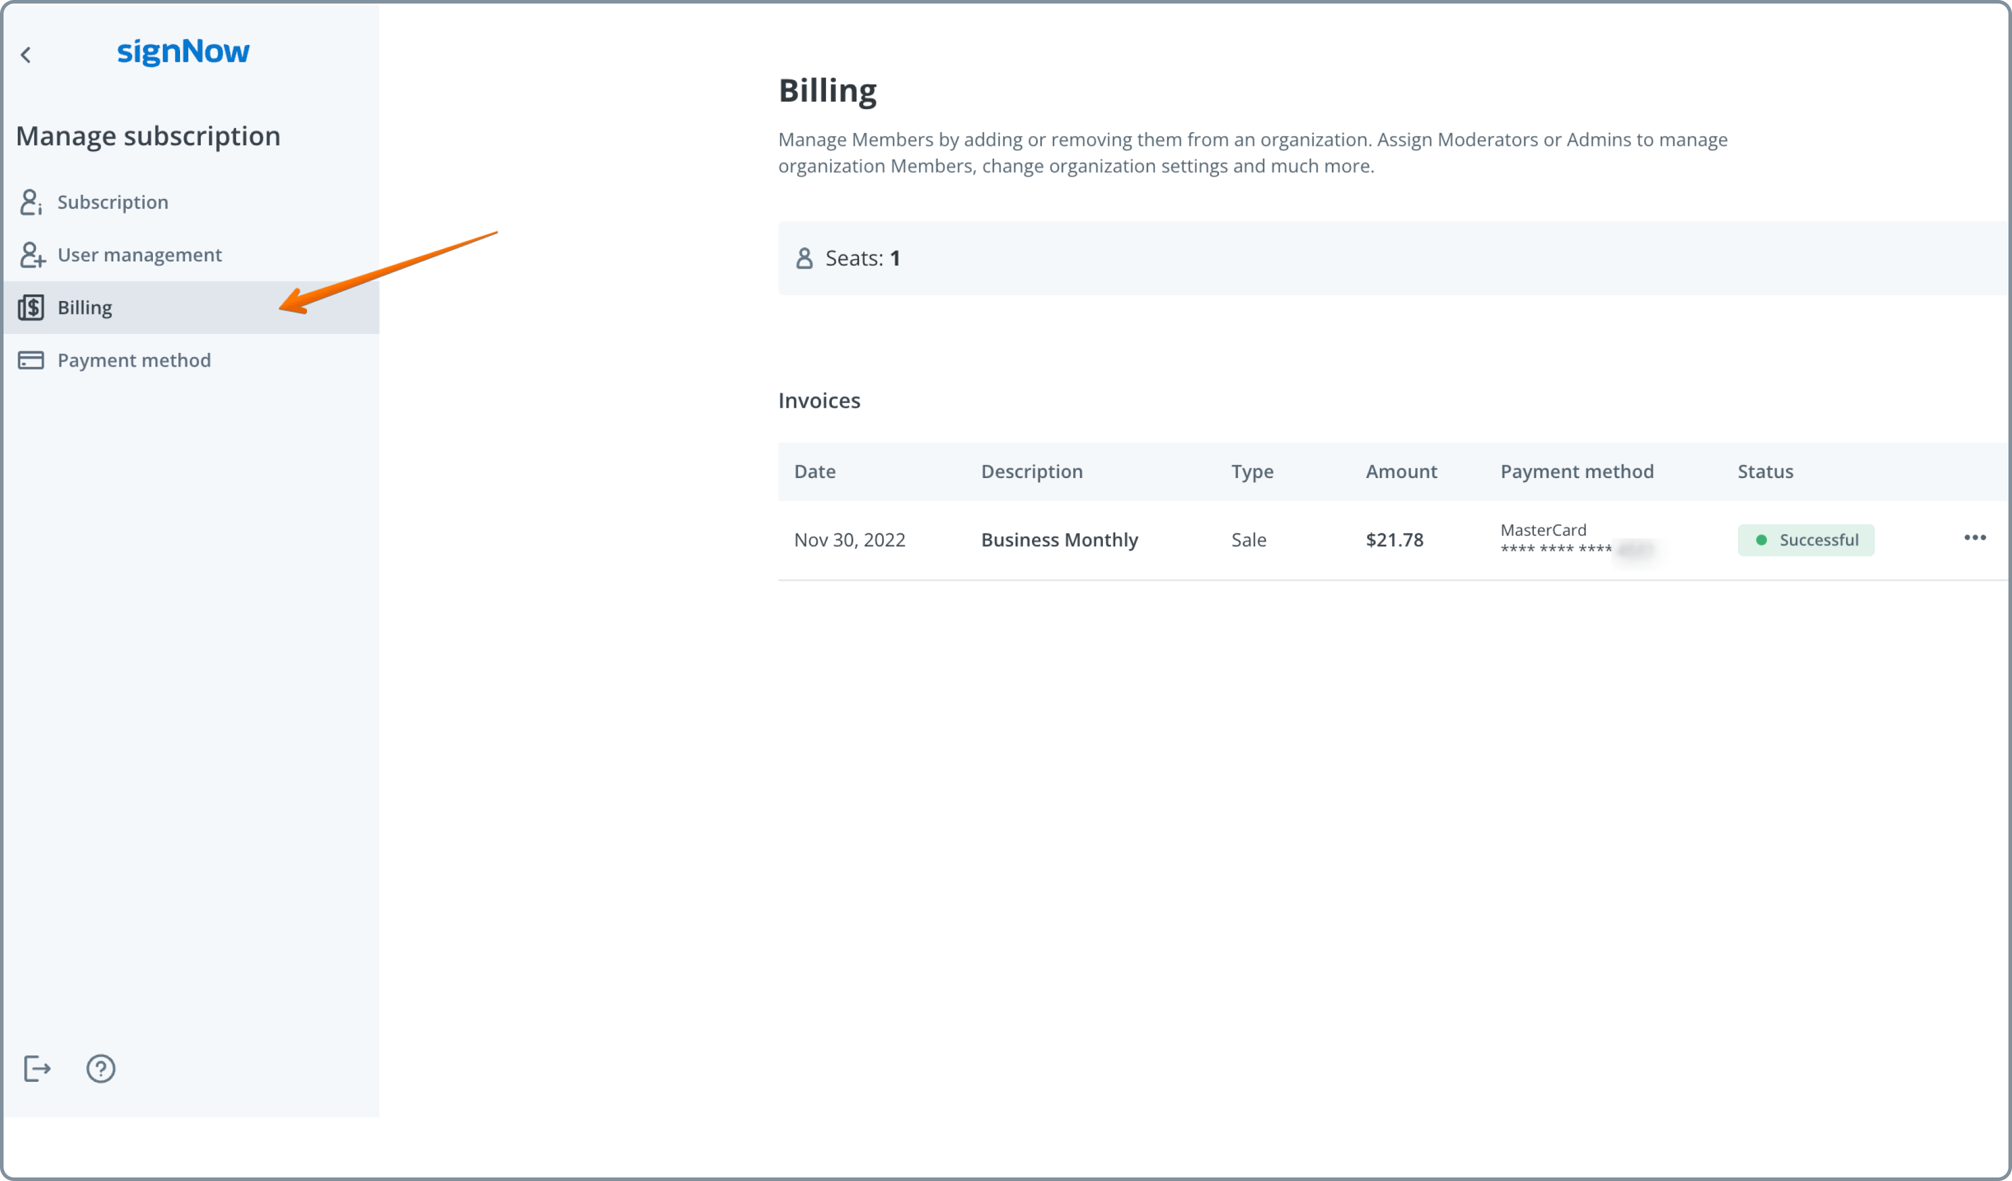Click the Status column header

click(1765, 472)
